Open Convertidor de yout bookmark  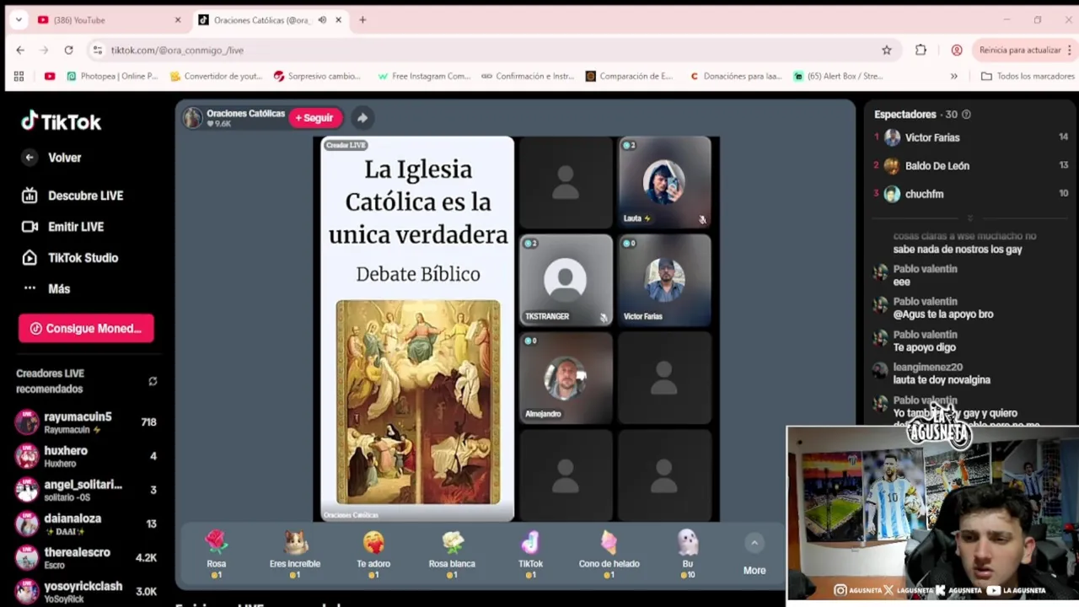216,77
